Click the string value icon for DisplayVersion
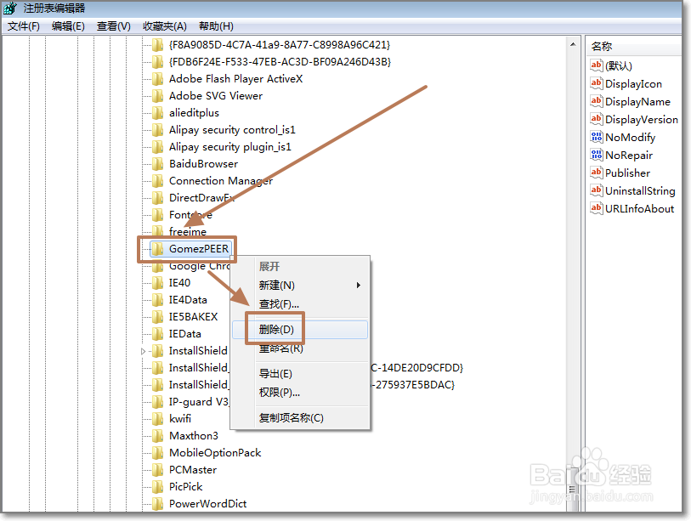 coord(597,119)
